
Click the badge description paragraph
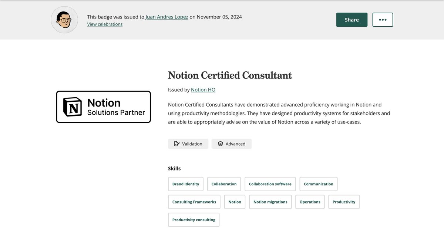(x=279, y=113)
